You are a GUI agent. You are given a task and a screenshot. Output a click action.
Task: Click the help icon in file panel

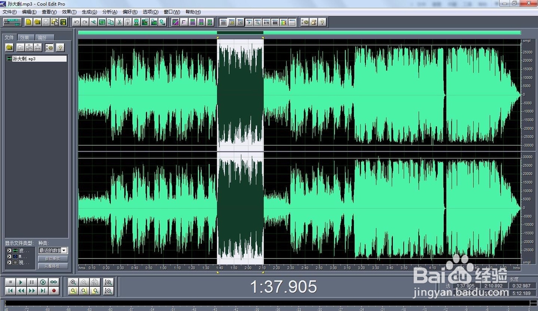click(60, 48)
